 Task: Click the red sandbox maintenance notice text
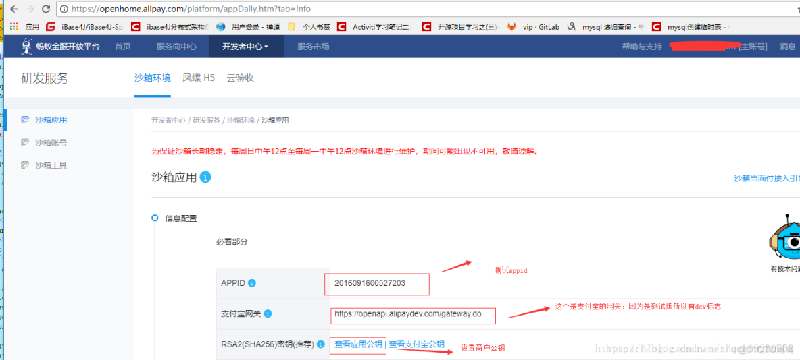pyautogui.click(x=345, y=151)
